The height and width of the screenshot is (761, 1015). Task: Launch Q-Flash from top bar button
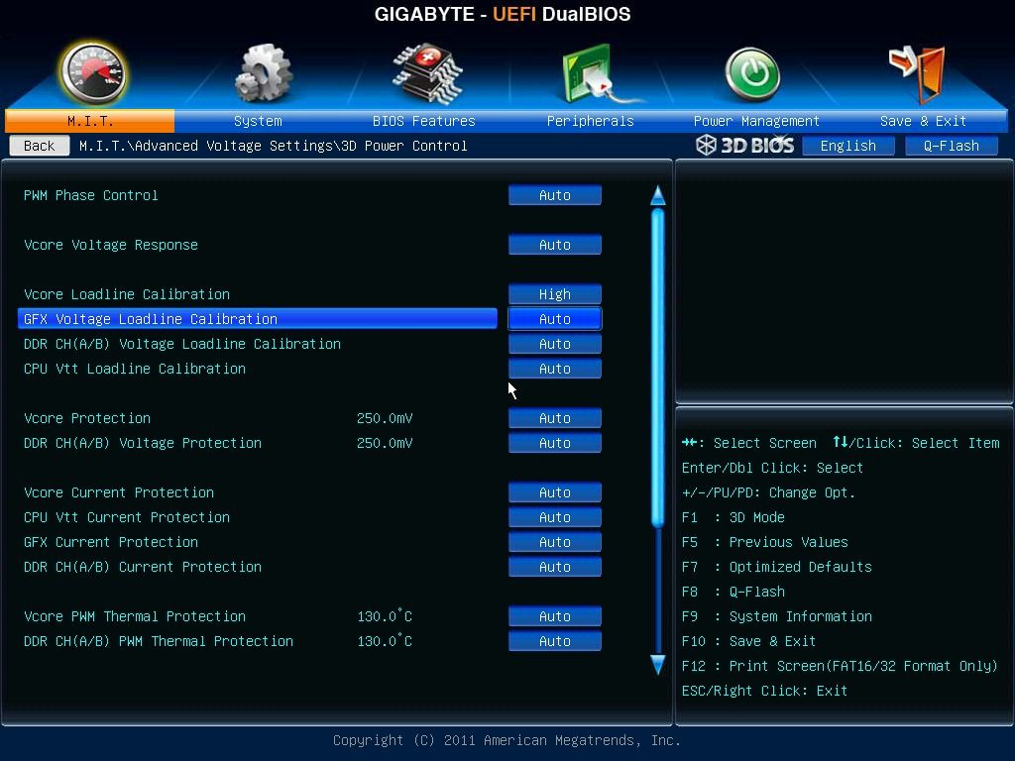(x=951, y=146)
